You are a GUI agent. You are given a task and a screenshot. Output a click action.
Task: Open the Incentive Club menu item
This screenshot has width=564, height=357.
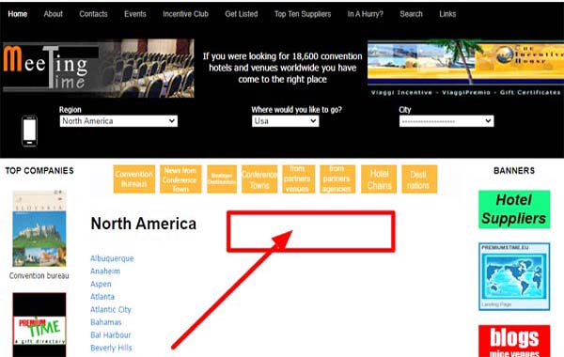(x=185, y=14)
